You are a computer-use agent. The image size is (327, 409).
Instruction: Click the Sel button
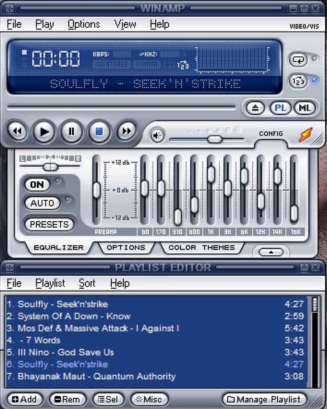pos(108,399)
